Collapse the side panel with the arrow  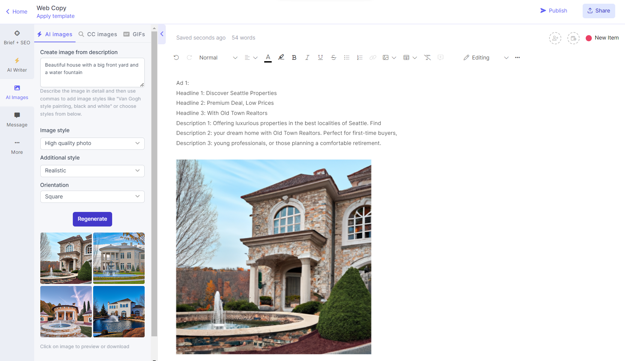[162, 34]
